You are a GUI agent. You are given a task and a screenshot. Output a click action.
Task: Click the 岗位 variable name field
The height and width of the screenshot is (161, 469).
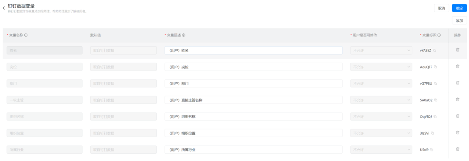[x=45, y=67]
